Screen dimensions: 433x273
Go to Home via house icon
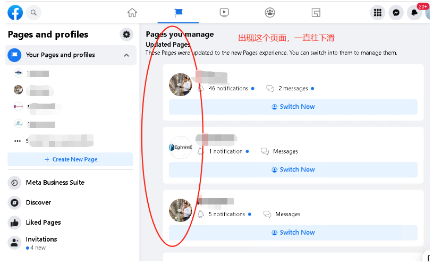click(132, 13)
